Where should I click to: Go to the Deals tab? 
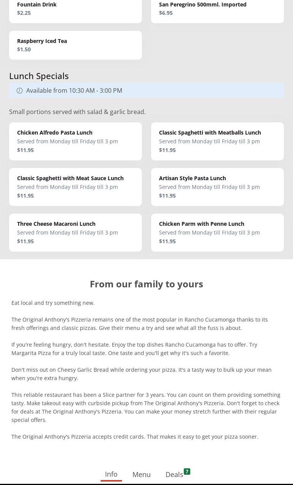coord(174,475)
